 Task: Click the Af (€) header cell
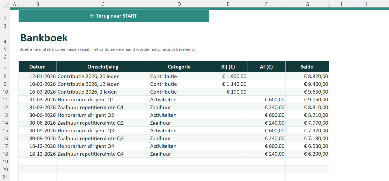click(266, 67)
